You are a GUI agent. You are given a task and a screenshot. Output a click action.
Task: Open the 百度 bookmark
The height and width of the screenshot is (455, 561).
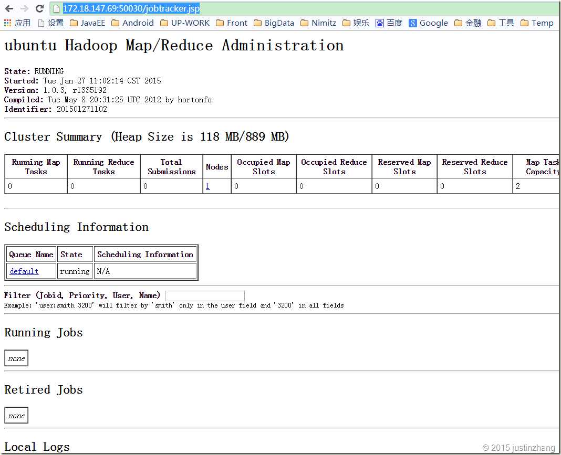coord(389,23)
